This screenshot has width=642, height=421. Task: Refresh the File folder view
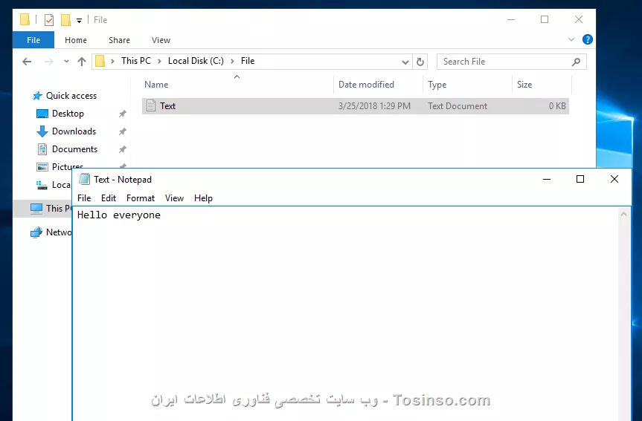coord(420,62)
